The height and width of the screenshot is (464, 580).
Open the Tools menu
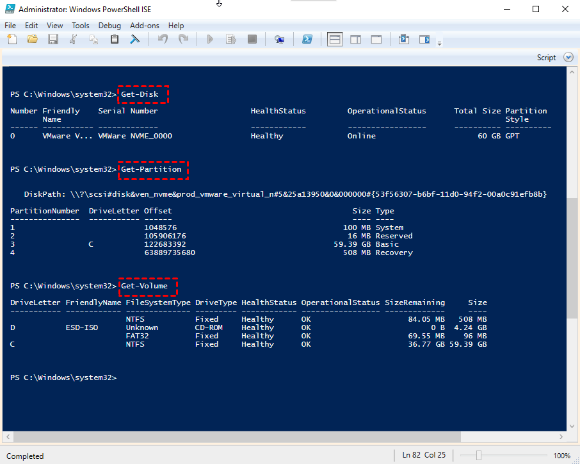pyautogui.click(x=81, y=26)
